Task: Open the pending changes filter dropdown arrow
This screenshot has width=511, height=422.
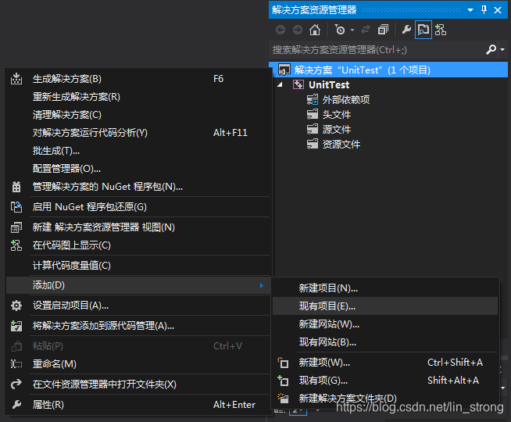Action: tap(352, 30)
